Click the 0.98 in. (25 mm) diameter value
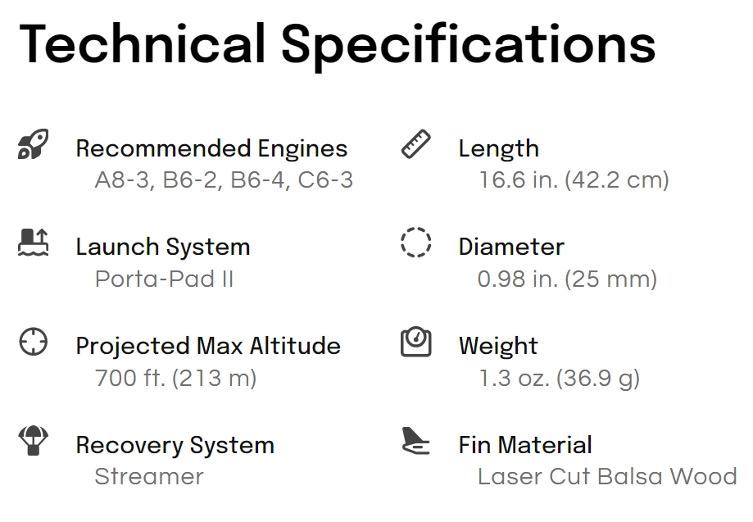 [567, 279]
